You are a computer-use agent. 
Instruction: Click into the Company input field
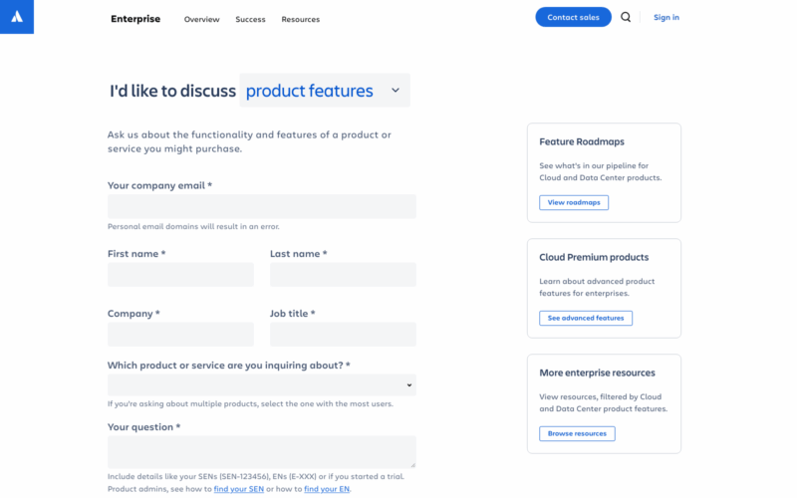[x=180, y=335]
